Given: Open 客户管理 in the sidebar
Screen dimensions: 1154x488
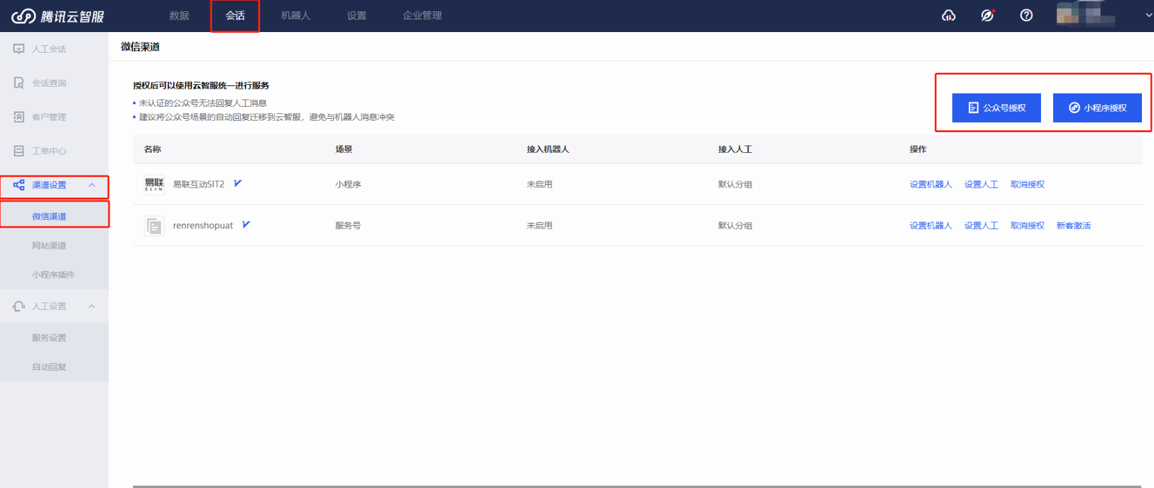Looking at the screenshot, I should (x=49, y=117).
